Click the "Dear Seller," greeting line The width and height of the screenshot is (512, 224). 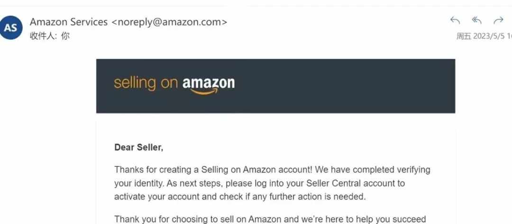139,147
